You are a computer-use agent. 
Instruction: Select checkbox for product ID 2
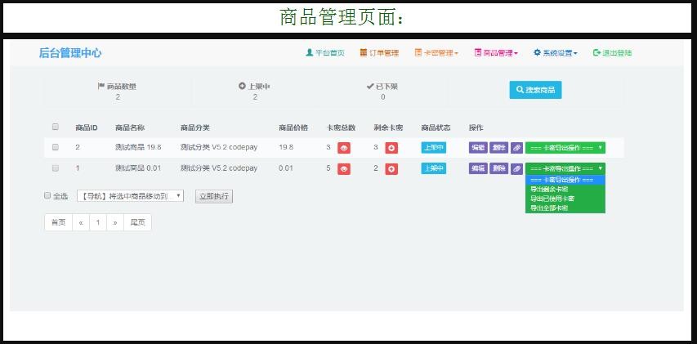(x=55, y=147)
